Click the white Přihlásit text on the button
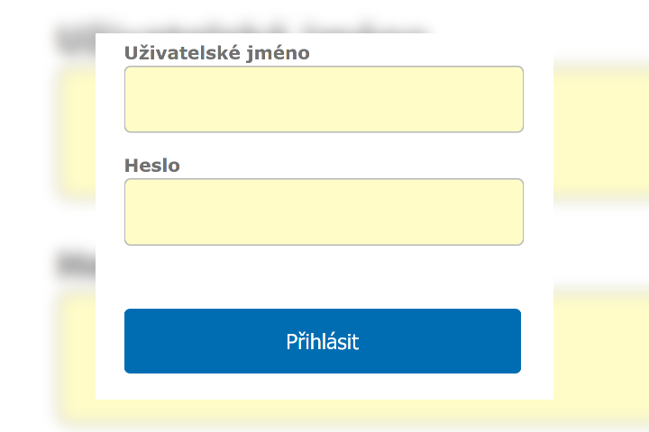 pos(323,342)
